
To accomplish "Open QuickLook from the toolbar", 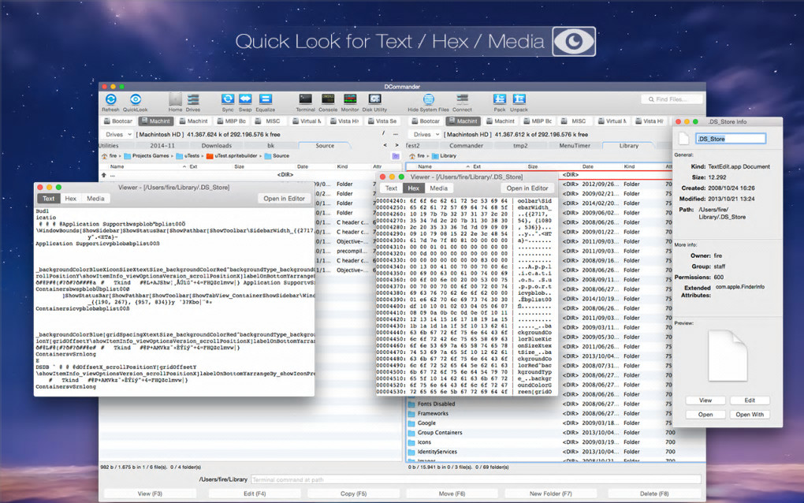I will click(x=135, y=99).
